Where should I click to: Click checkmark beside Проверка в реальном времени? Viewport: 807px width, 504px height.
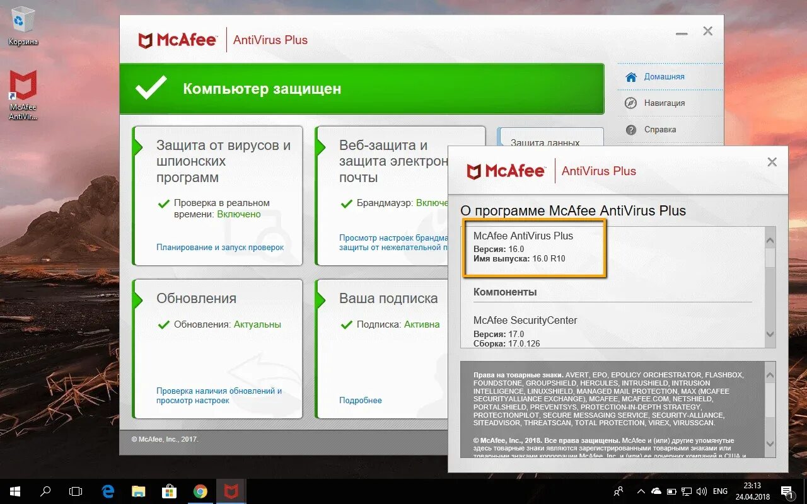[x=163, y=203]
